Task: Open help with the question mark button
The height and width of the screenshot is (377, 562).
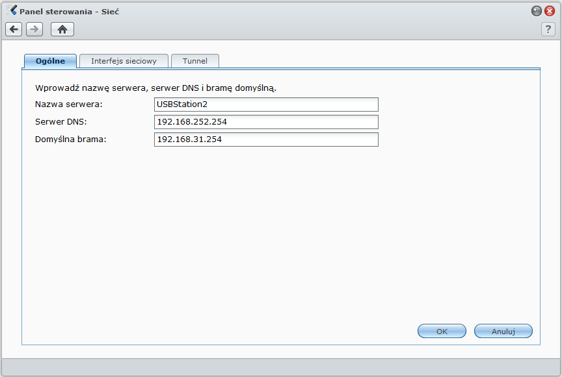Action: click(548, 29)
